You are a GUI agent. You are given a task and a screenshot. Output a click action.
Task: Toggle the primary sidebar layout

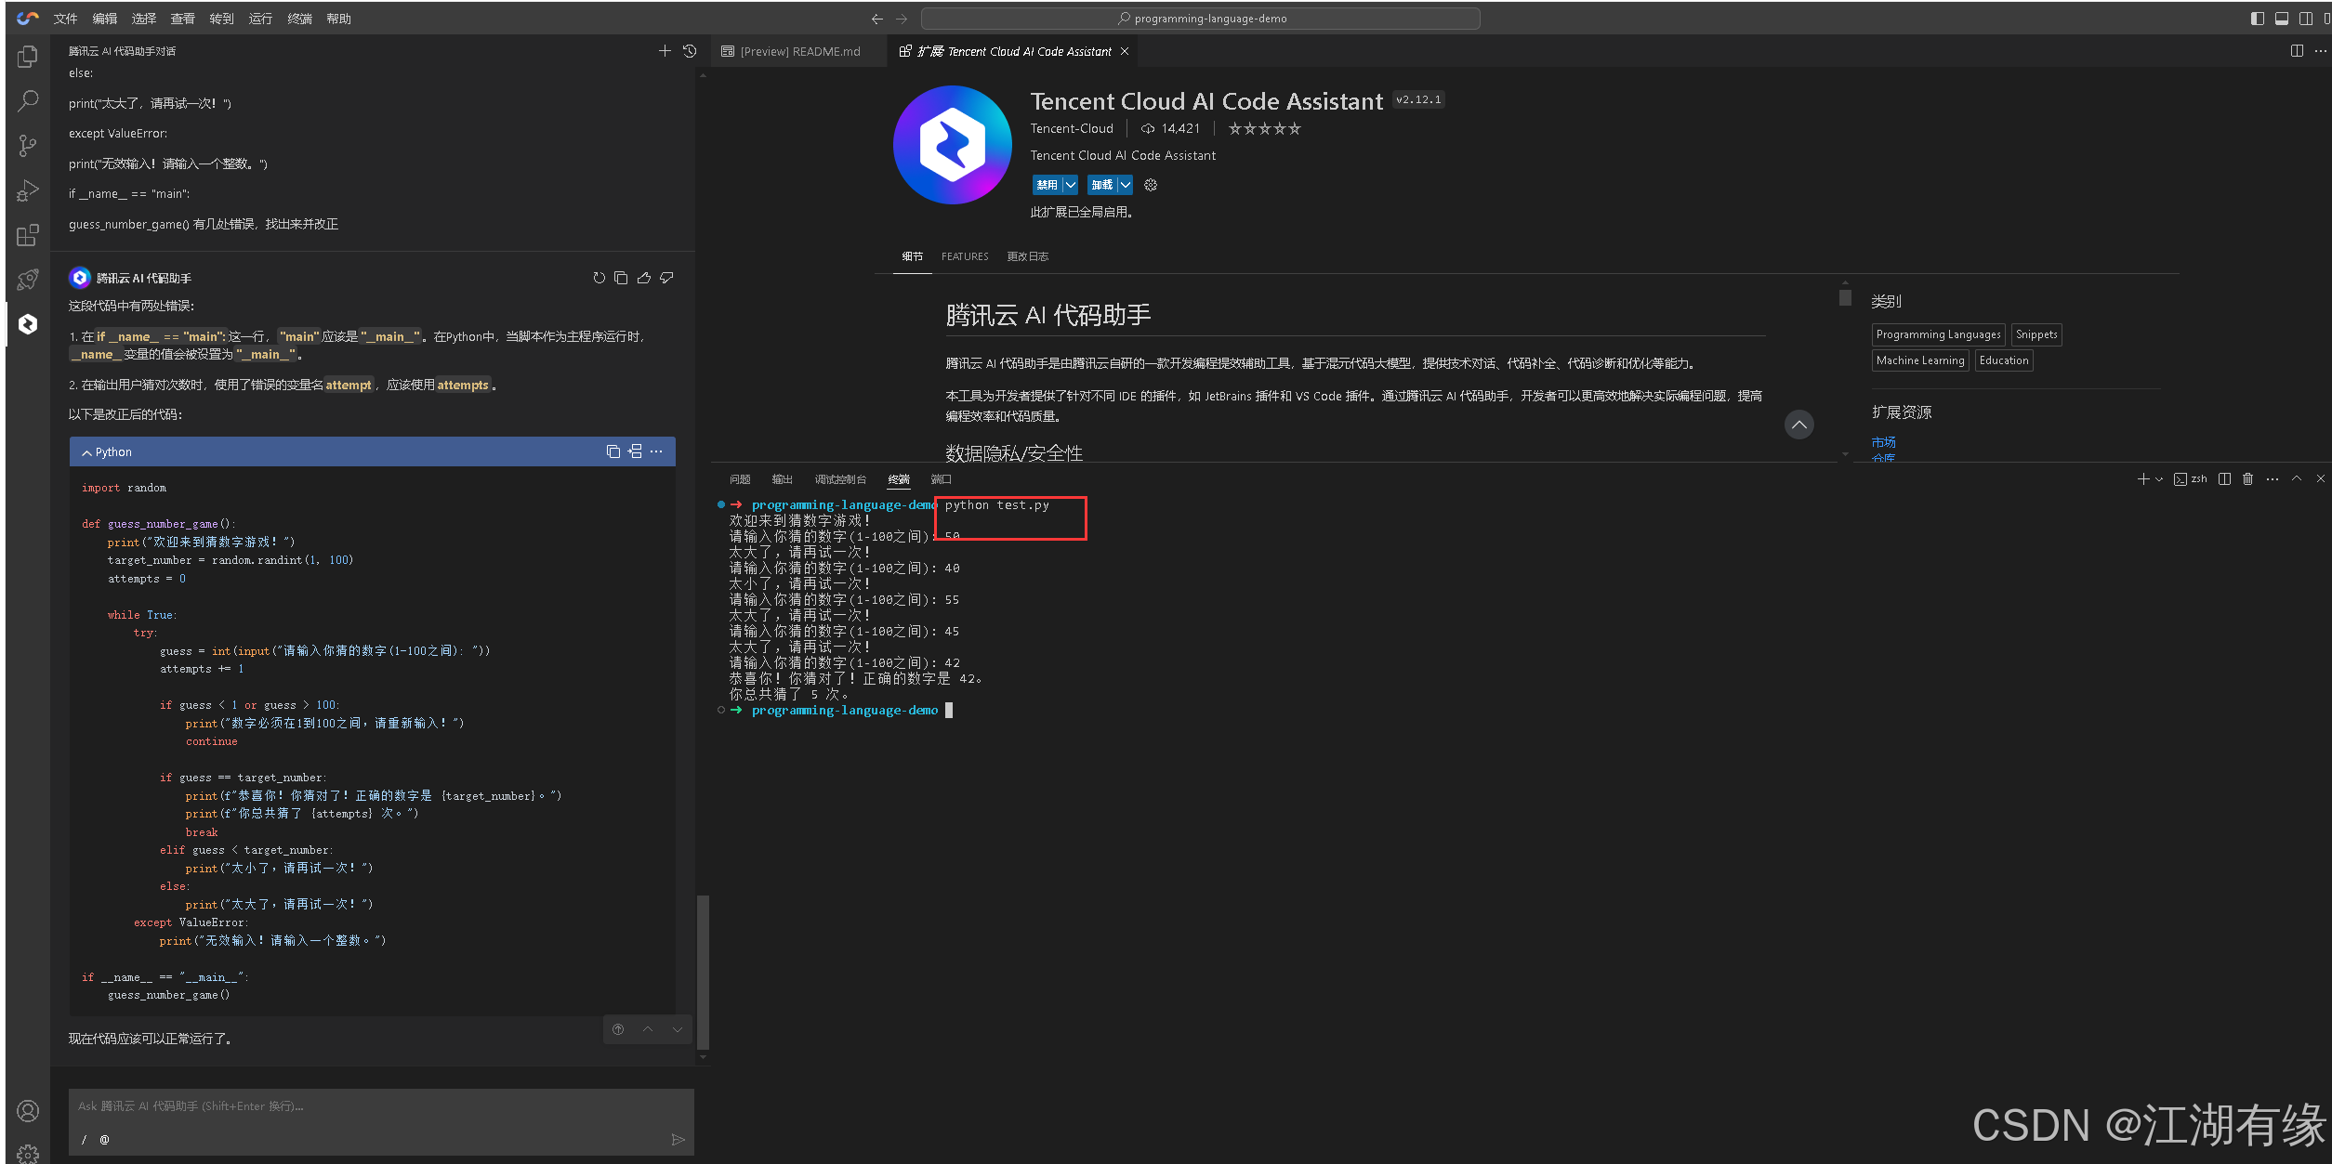[x=2258, y=19]
